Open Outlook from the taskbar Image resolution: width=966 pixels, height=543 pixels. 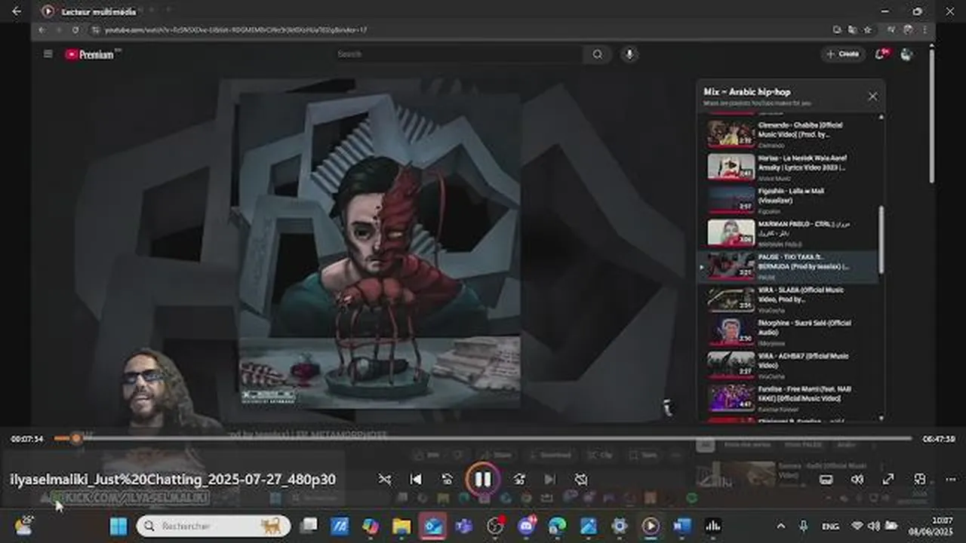click(433, 526)
